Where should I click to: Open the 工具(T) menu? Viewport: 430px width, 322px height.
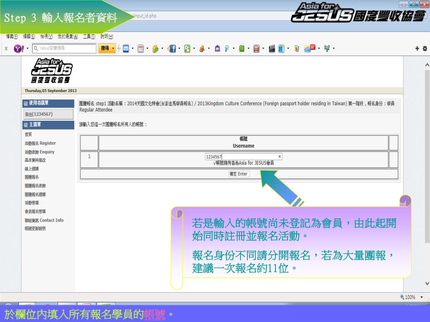click(89, 37)
